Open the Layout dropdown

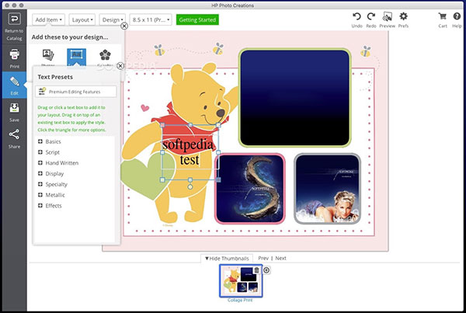(x=82, y=20)
